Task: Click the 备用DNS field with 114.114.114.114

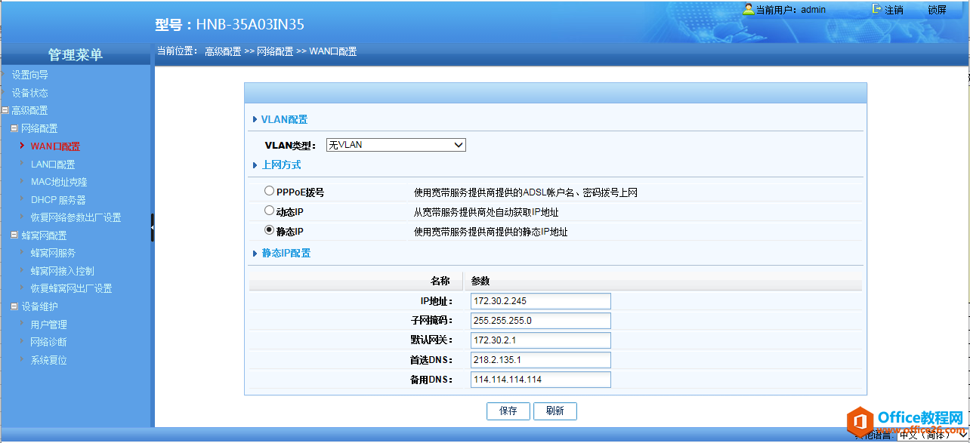Action: tap(540, 380)
